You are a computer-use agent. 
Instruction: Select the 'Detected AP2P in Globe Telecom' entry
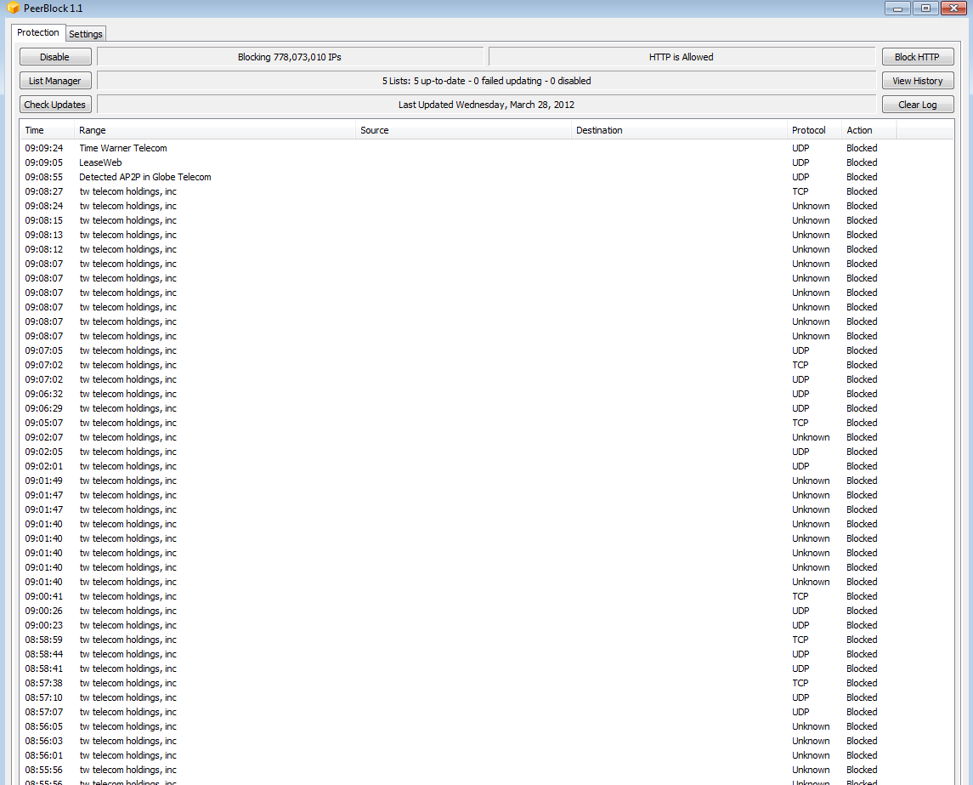pyautogui.click(x=486, y=177)
